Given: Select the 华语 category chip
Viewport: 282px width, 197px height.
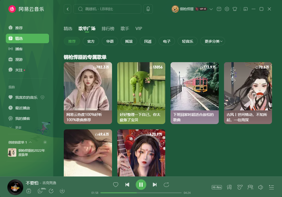Looking at the screenshot, I should 110,41.
